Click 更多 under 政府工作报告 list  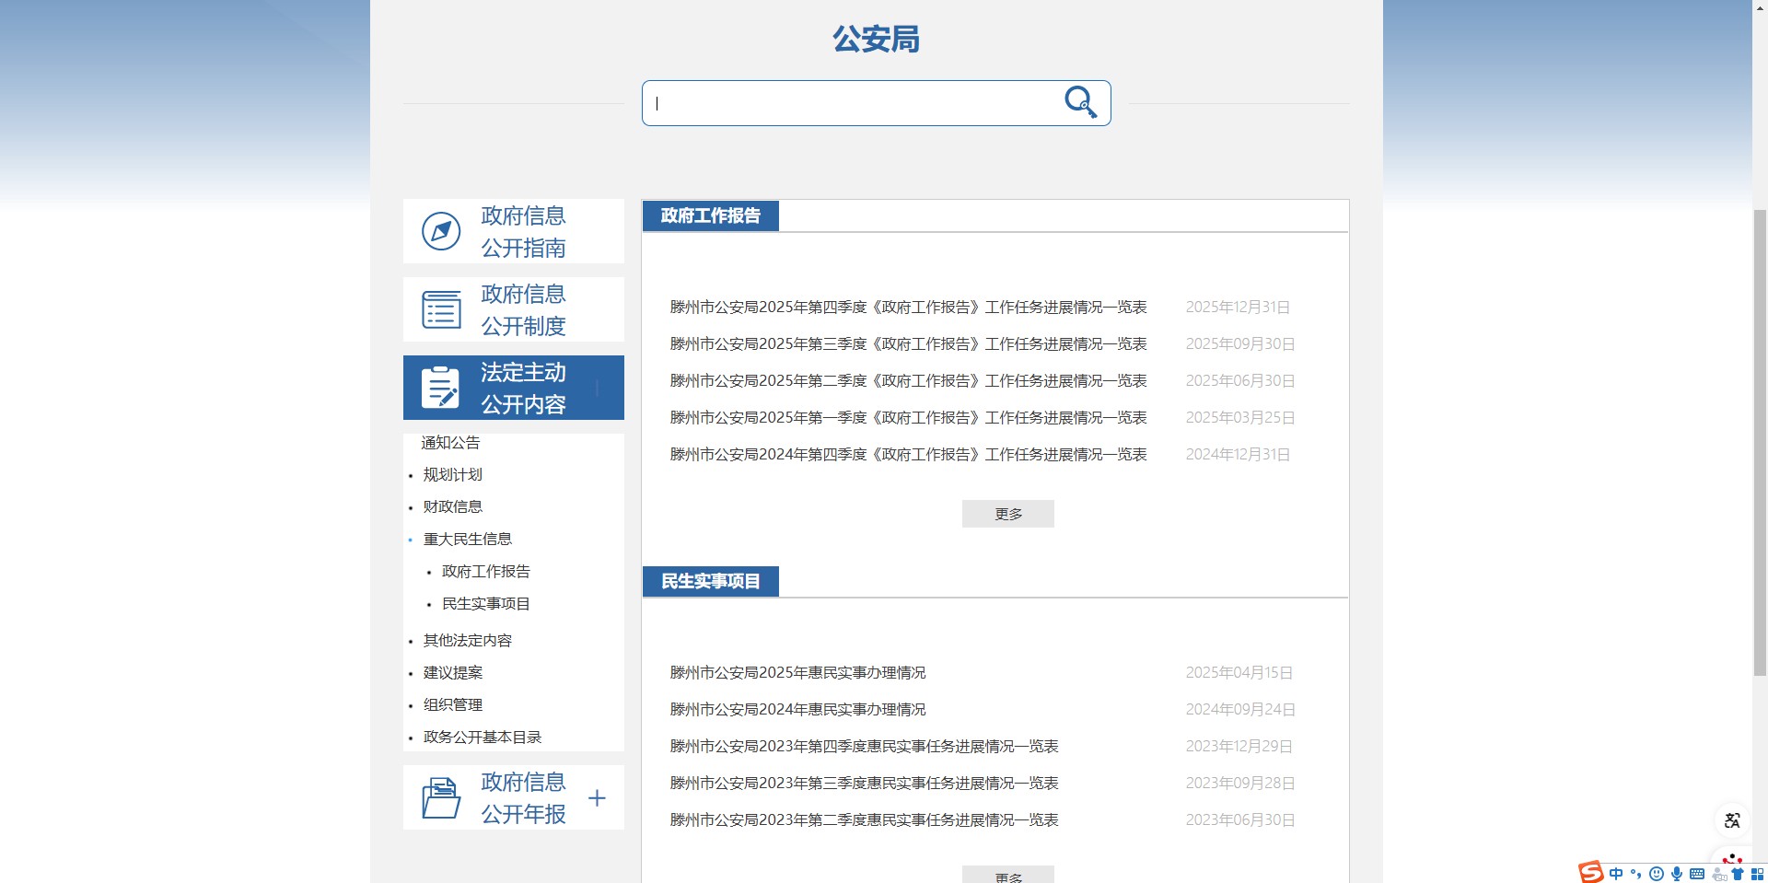[1007, 514]
